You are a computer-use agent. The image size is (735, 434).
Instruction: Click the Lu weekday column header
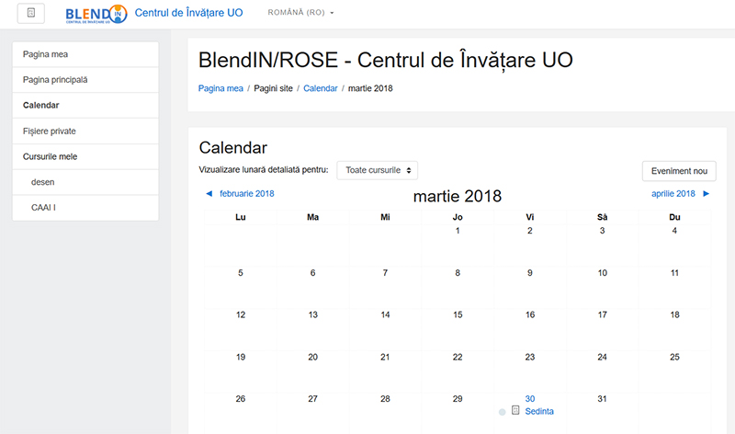click(x=241, y=217)
